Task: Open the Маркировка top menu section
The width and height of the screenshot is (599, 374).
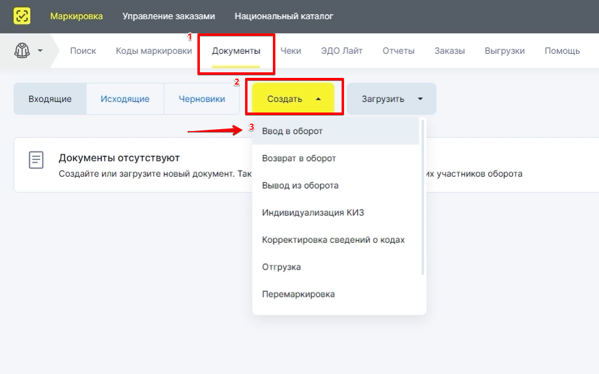Action: [x=76, y=16]
